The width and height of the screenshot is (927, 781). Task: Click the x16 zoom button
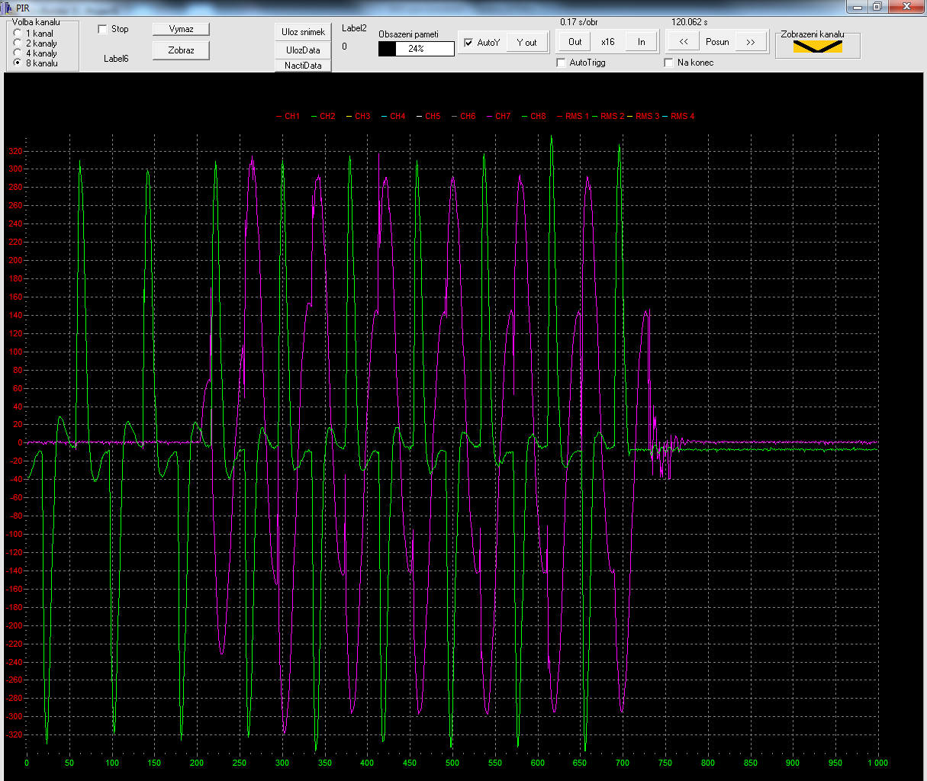608,42
